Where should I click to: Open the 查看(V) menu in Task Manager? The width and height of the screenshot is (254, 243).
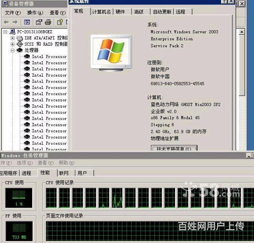coord(46,162)
